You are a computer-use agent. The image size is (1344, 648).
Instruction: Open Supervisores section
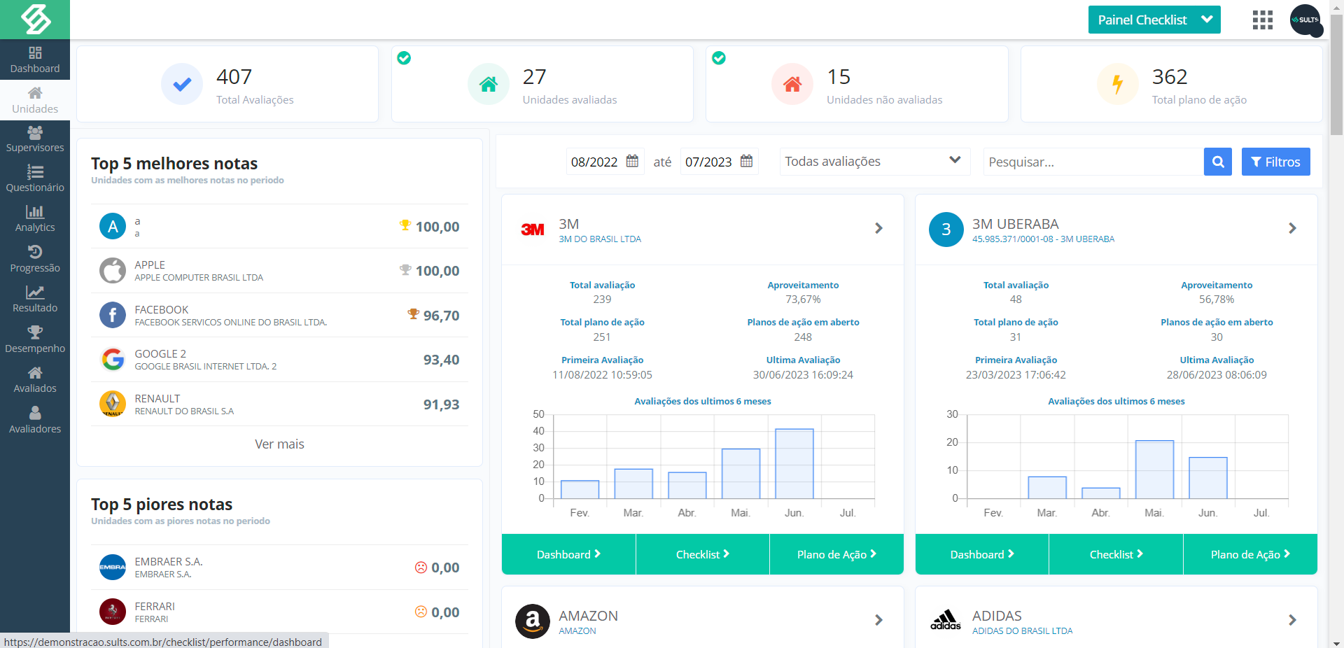click(35, 139)
